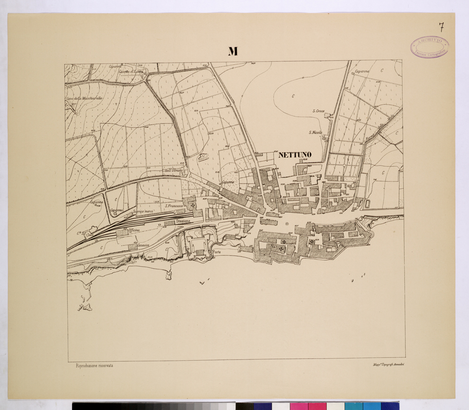Click the 'Scarico merci' label near the tracks
The height and width of the screenshot is (410, 469).
pos(143,212)
